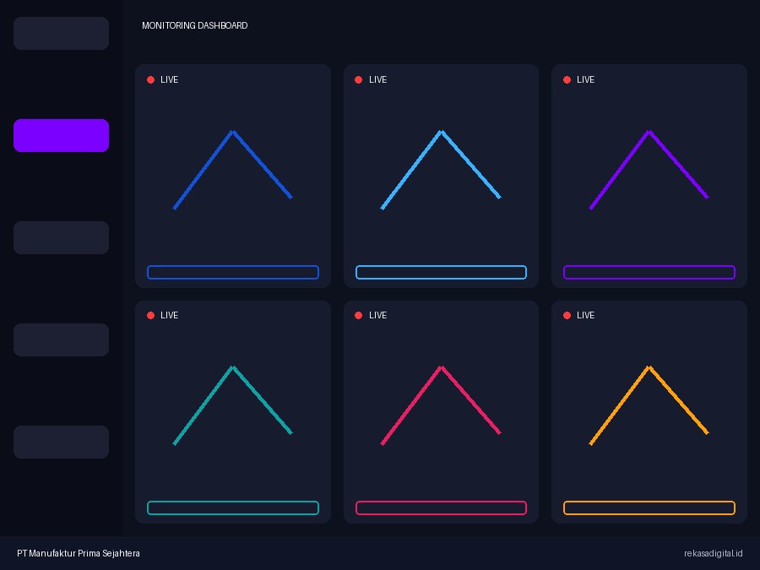Click the teal outlined bar button
Viewport: 760px width, 570px height.
[x=233, y=508]
